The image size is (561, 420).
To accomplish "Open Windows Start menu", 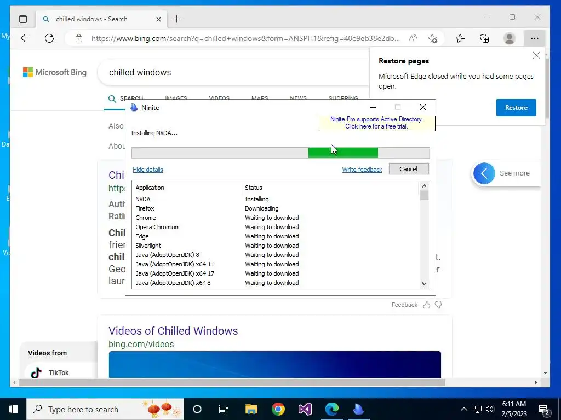I will pyautogui.click(x=13, y=409).
